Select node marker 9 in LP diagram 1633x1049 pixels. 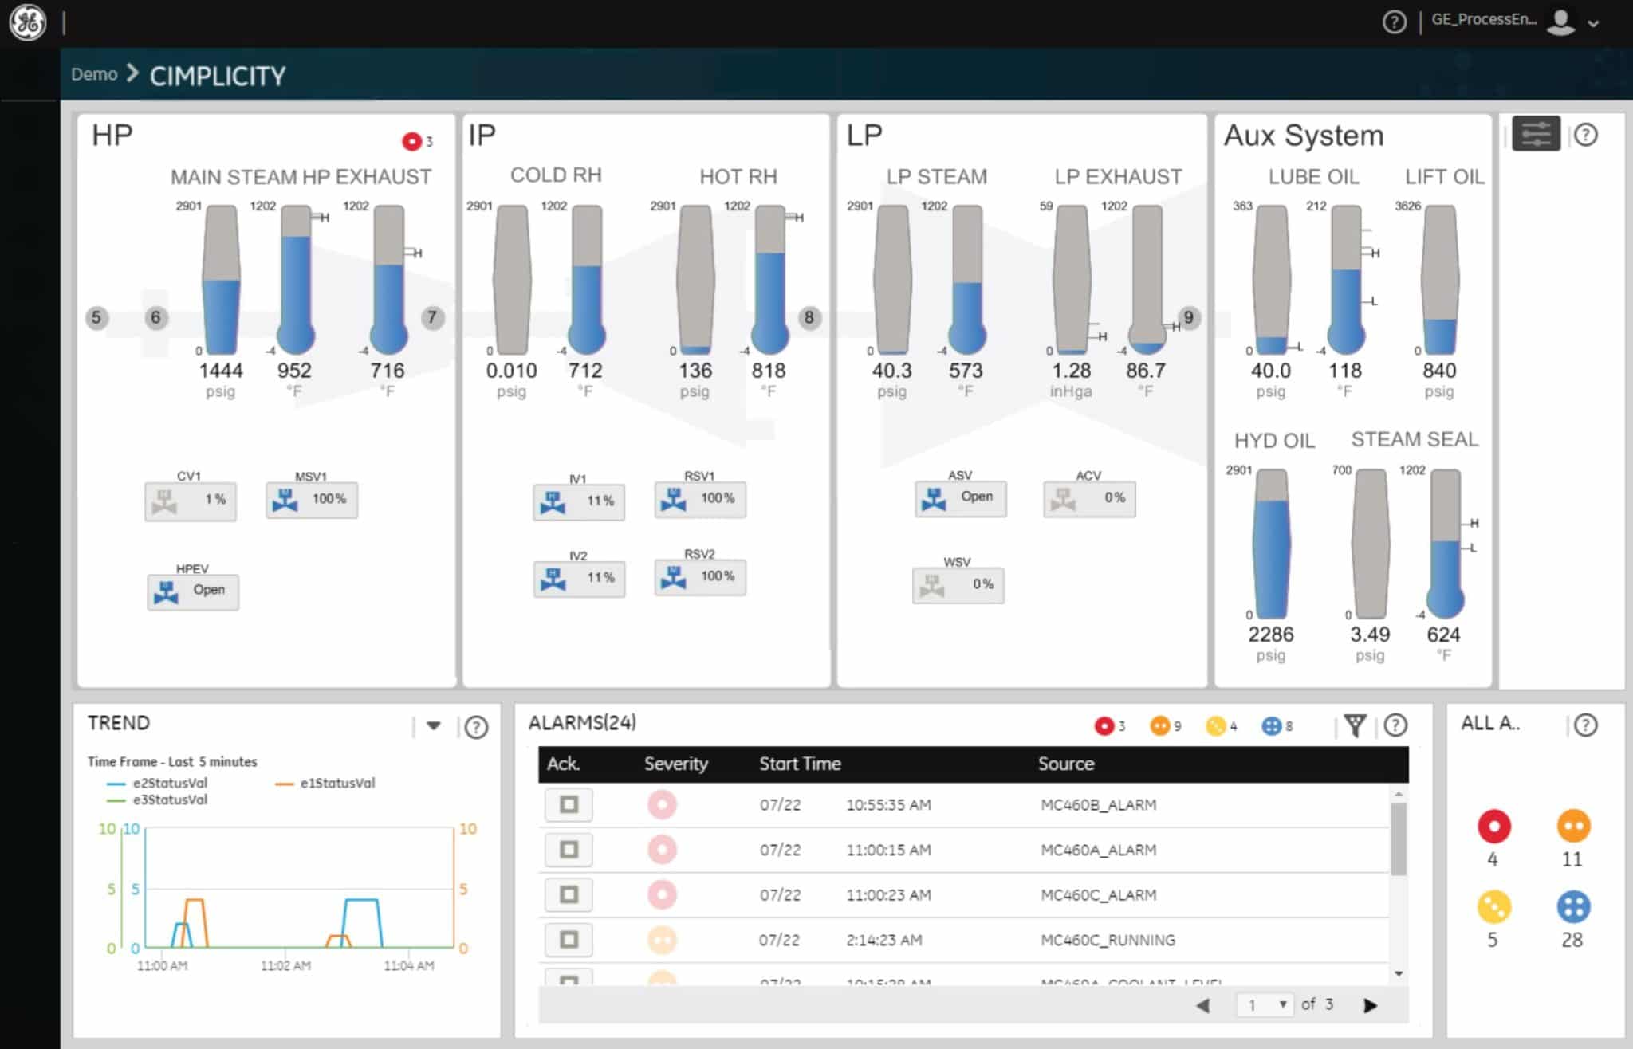point(1189,317)
